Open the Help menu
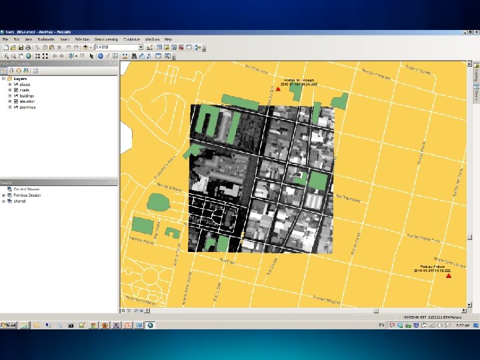480x360 pixels. (x=169, y=39)
